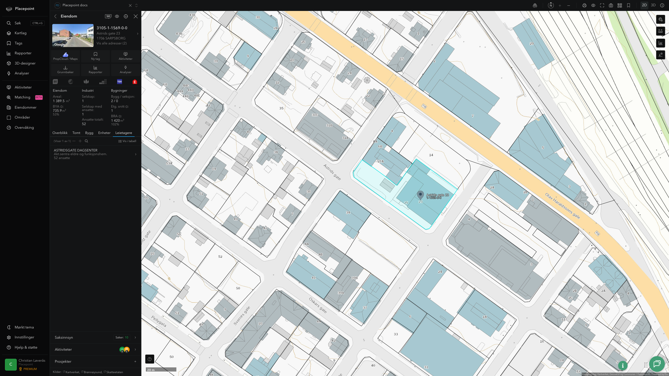Image resolution: width=669 pixels, height=376 pixels.
Task: Expand tenant list with plus icon
Action: click(x=80, y=141)
